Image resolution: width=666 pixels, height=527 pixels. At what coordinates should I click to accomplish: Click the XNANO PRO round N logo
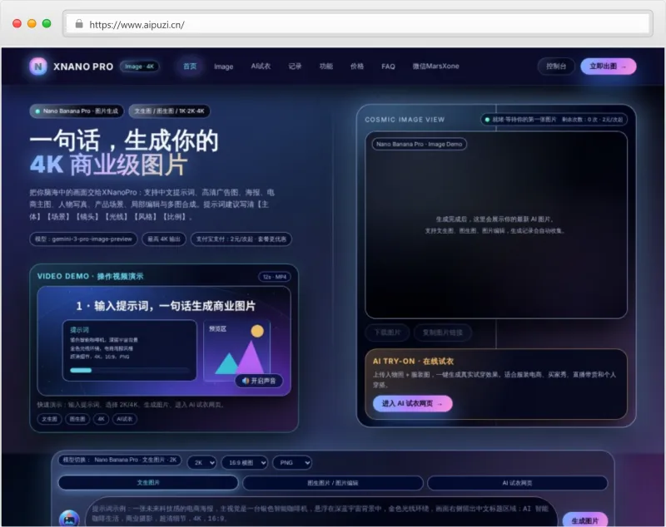tap(37, 66)
